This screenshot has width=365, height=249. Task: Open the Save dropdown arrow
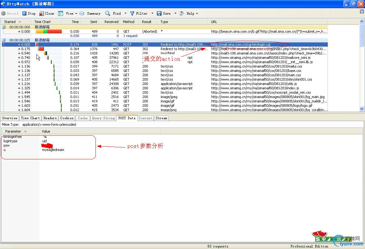175,13
